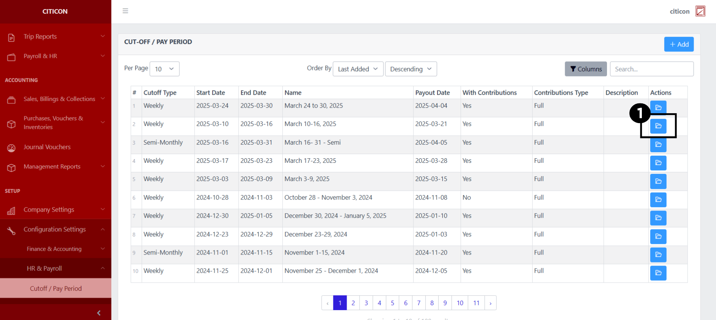
Task: Open folder icon for March 3-9, 2025 row
Action: coord(658,181)
